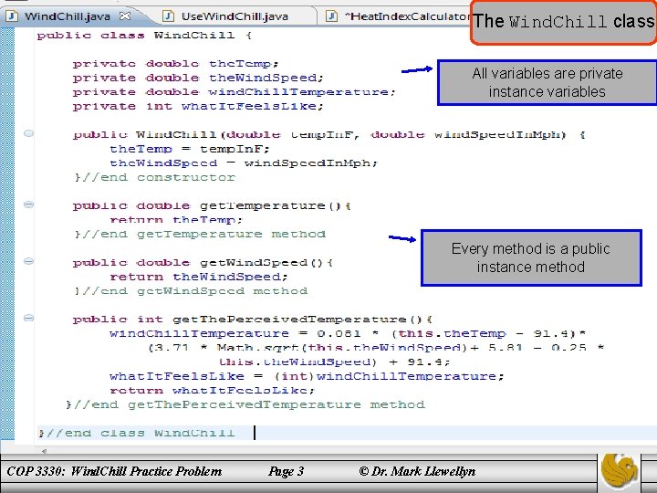
Task: Click the '}//end constructor' comment
Action: [155, 177]
